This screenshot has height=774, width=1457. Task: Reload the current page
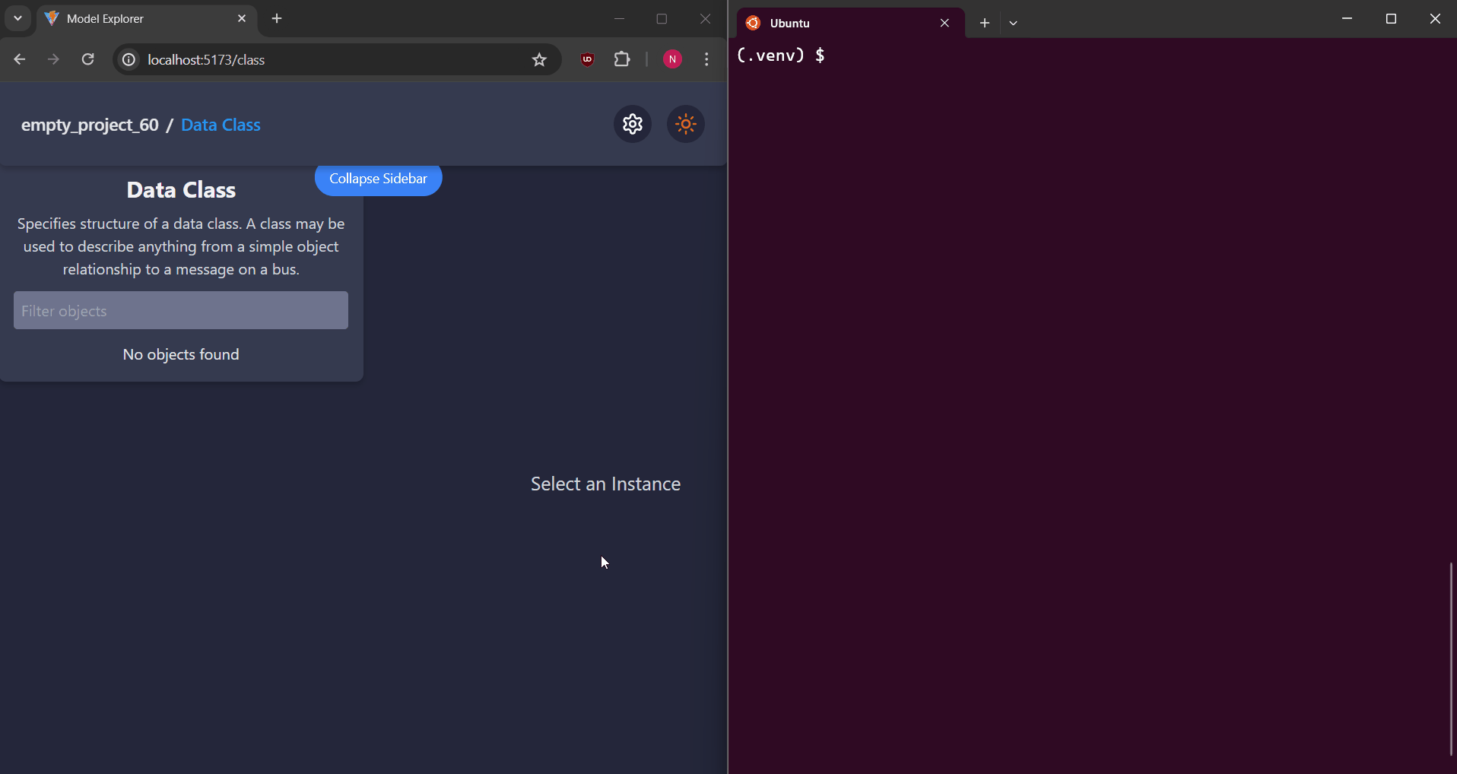[x=87, y=59]
